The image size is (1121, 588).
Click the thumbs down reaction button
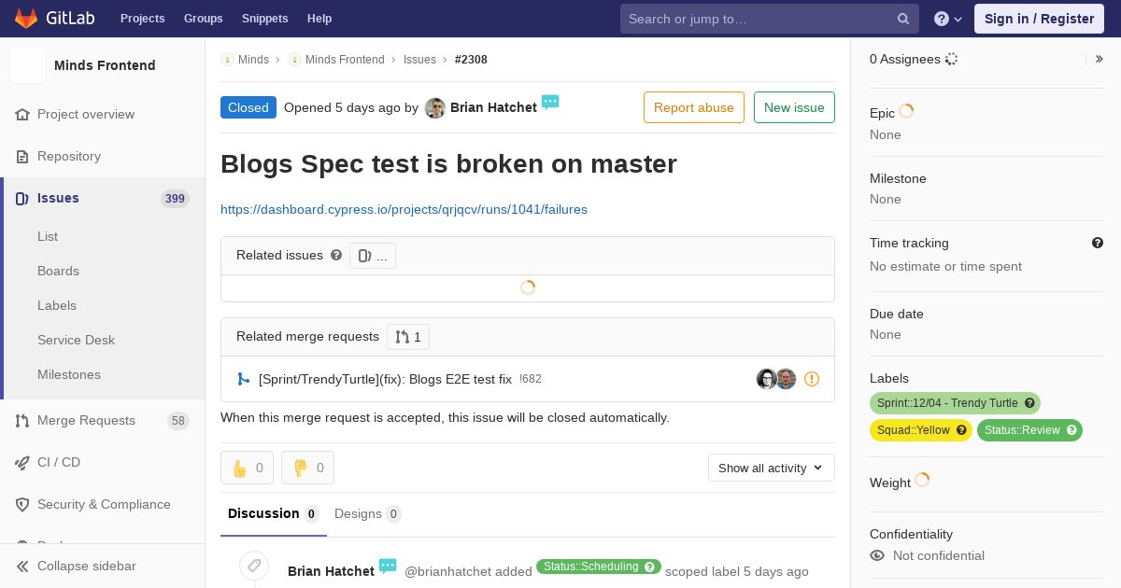click(x=307, y=468)
